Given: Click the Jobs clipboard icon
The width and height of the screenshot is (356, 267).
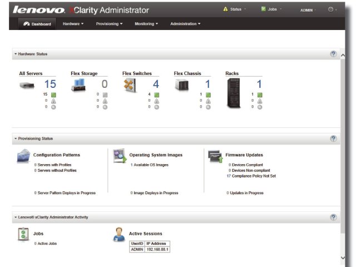Looking at the screenshot, I should coord(23,234).
